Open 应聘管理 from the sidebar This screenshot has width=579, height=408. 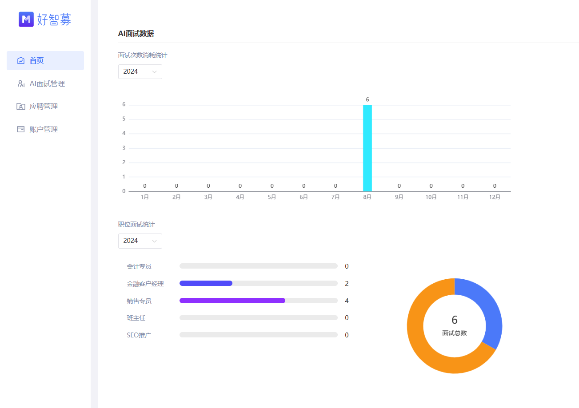click(44, 107)
